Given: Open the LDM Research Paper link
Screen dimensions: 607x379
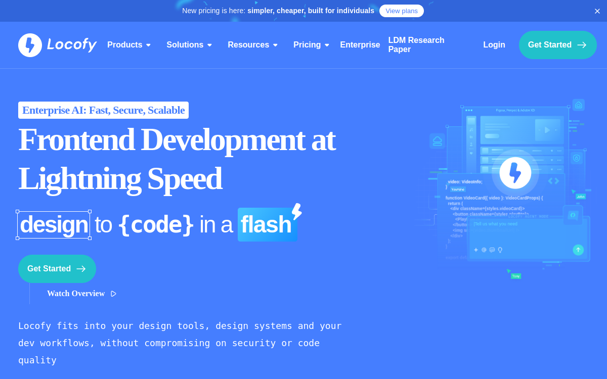Looking at the screenshot, I should [x=416, y=45].
